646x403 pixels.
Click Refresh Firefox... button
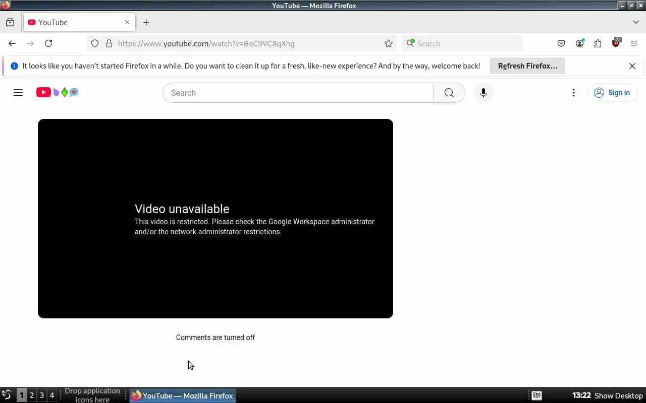tap(527, 66)
